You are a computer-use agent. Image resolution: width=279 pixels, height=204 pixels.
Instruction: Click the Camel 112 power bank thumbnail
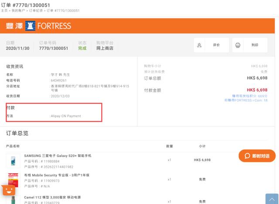13,200
